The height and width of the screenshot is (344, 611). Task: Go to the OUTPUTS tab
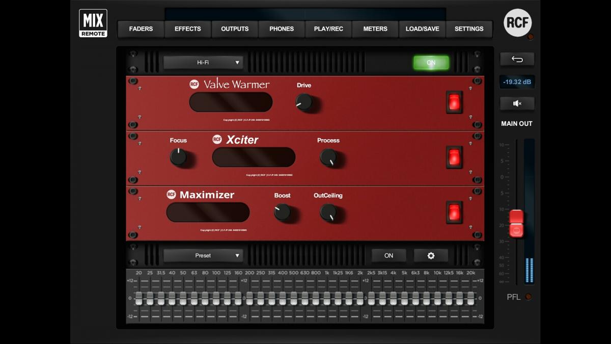coord(235,29)
